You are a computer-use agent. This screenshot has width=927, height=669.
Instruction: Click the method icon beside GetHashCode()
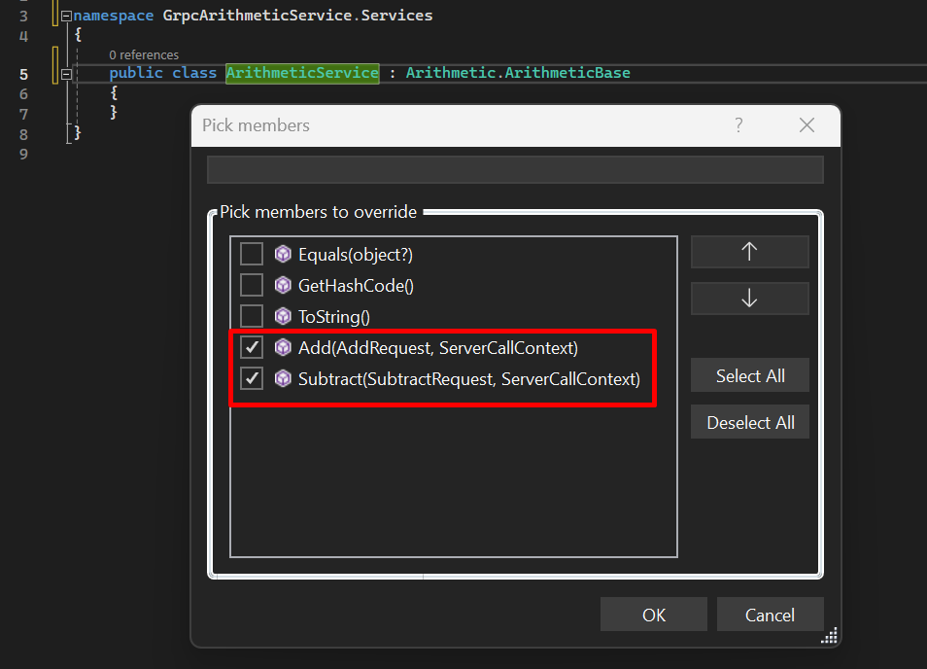[283, 285]
